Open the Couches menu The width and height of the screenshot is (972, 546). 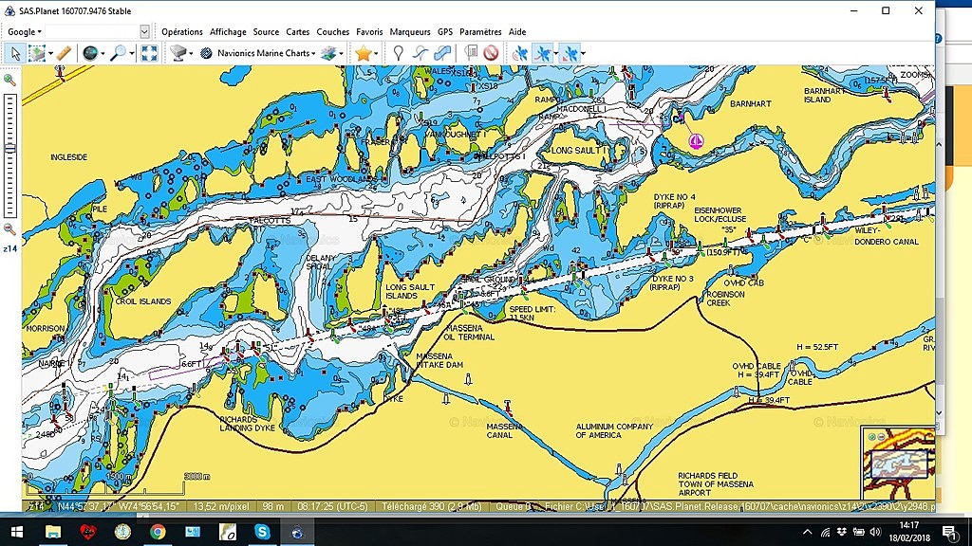333,31
